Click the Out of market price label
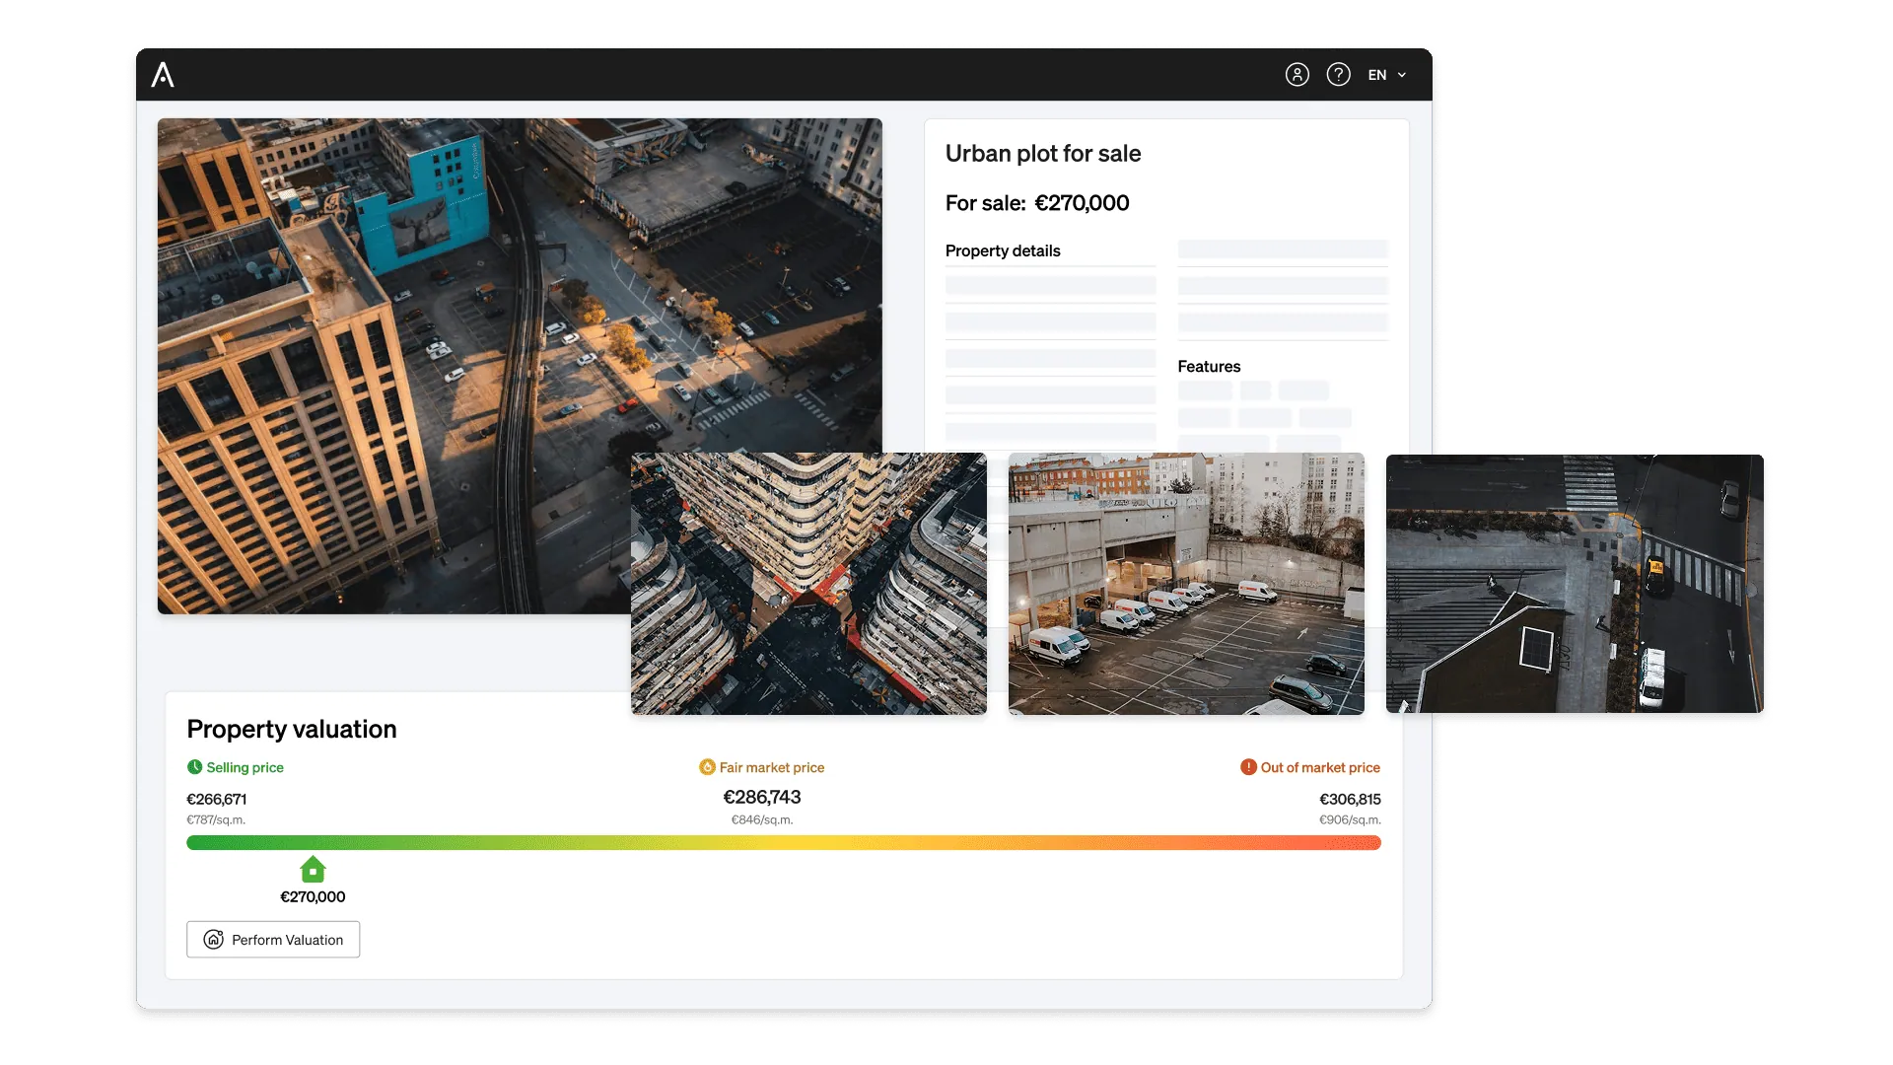1893x1065 pixels. (1320, 767)
